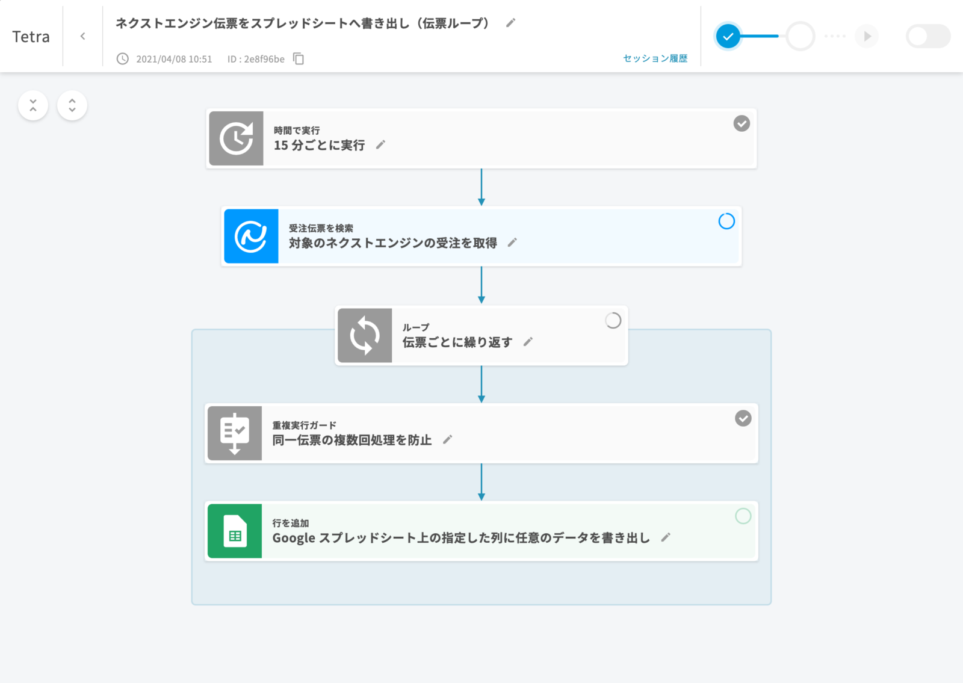
Task: Select the 時間で実行 label
Action: tap(297, 130)
